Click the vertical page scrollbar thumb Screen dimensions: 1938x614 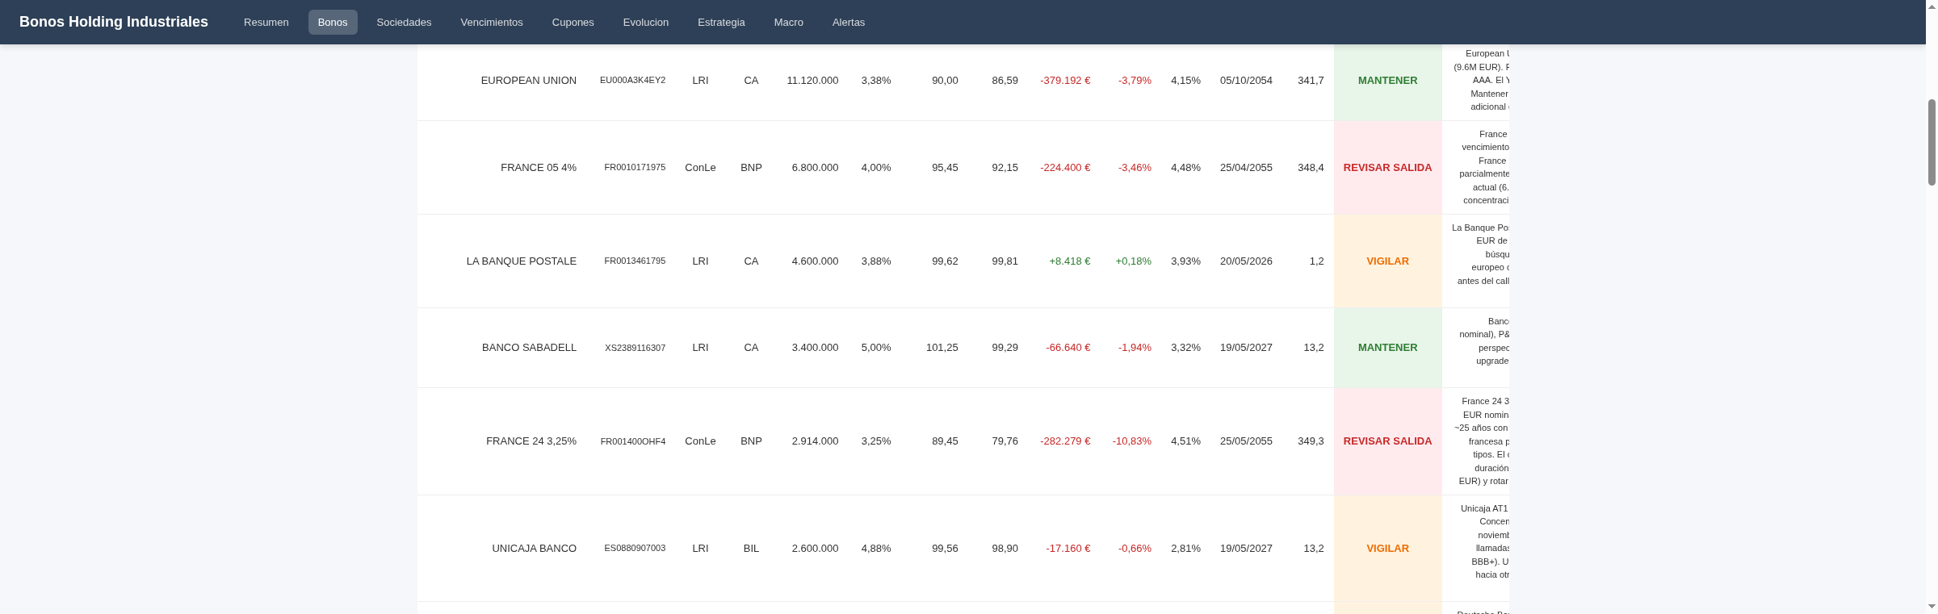tap(1932, 142)
